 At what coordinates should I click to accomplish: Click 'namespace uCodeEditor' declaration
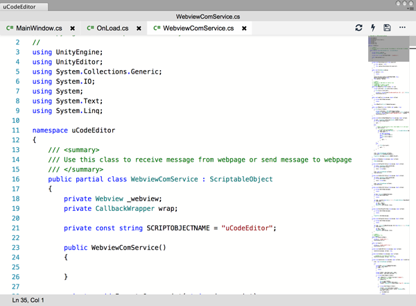[x=73, y=130]
